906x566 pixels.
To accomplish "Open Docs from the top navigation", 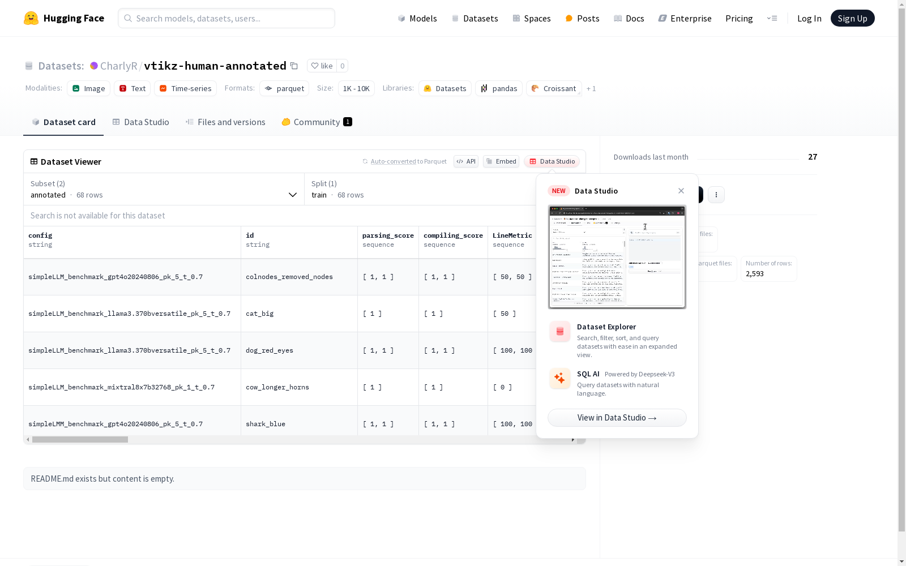I will click(x=629, y=18).
